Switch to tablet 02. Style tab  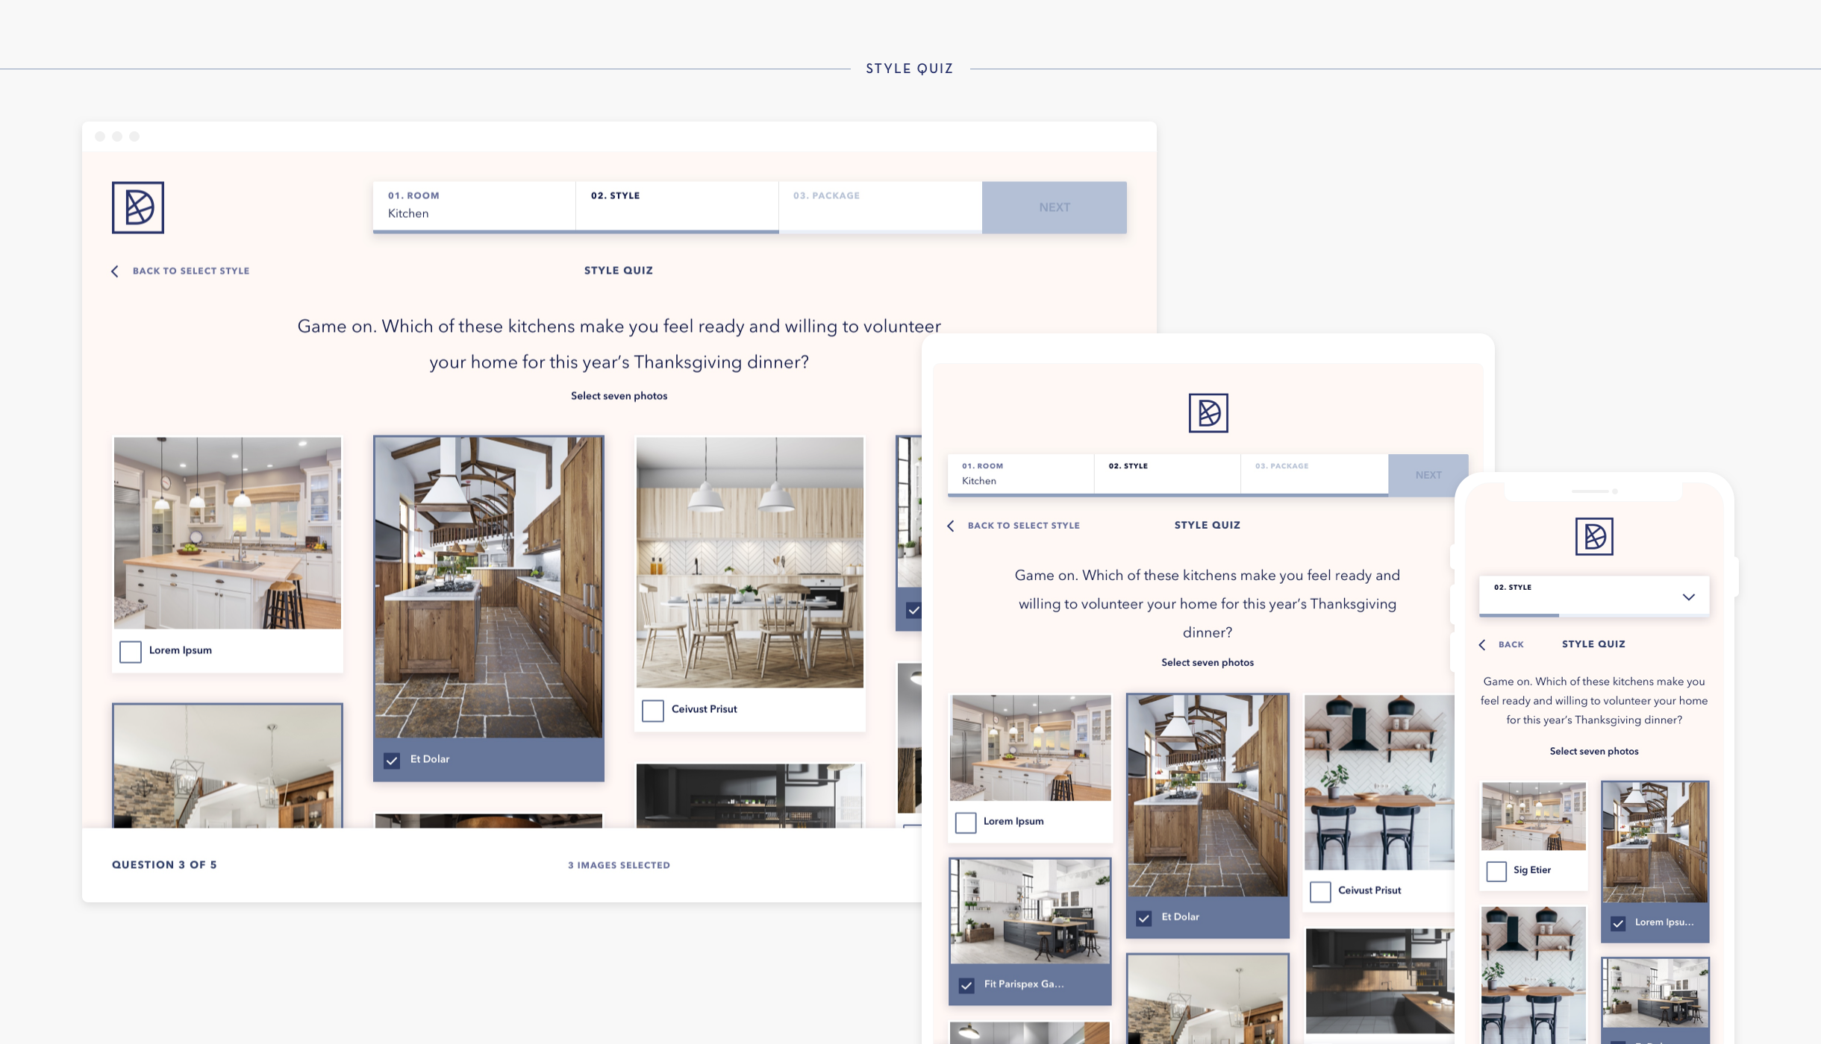1166,474
